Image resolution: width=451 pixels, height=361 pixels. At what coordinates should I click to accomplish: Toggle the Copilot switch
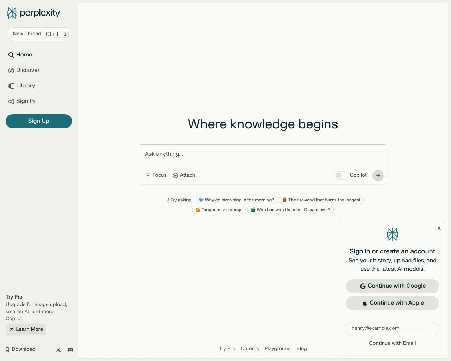click(341, 175)
